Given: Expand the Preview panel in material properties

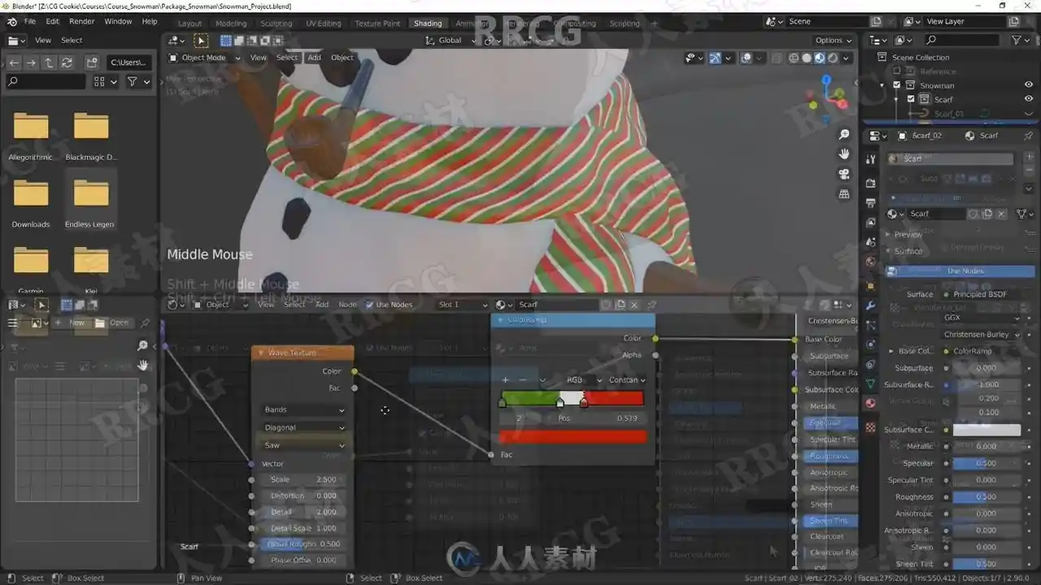Looking at the screenshot, I should (x=908, y=235).
